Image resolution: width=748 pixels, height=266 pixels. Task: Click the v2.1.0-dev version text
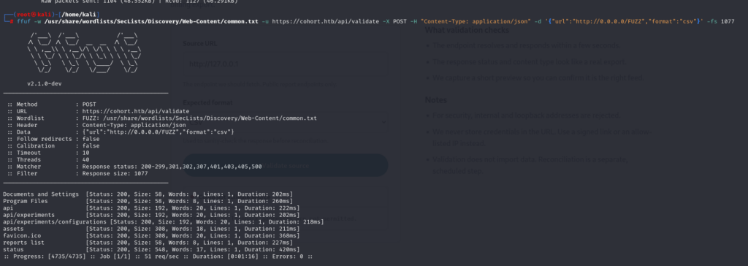[44, 83]
